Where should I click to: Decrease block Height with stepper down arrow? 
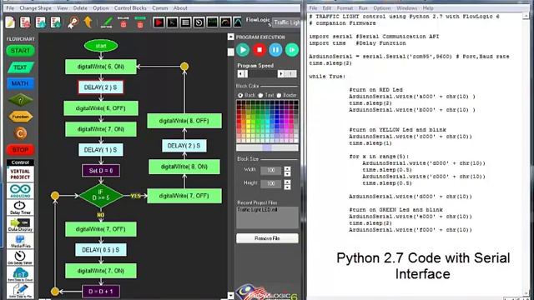click(287, 187)
